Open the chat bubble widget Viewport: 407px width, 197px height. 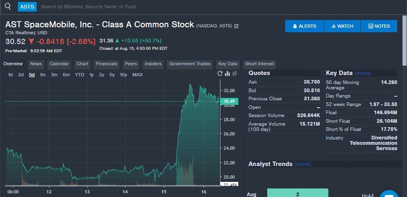coord(389,195)
